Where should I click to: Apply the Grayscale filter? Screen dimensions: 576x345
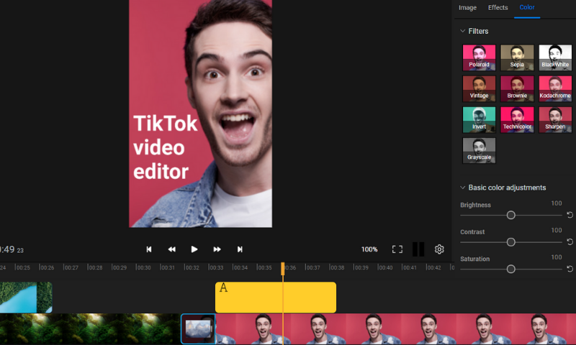click(x=479, y=150)
